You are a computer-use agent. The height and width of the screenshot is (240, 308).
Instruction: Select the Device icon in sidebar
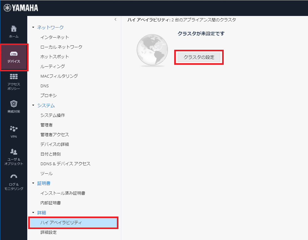pos(14,54)
